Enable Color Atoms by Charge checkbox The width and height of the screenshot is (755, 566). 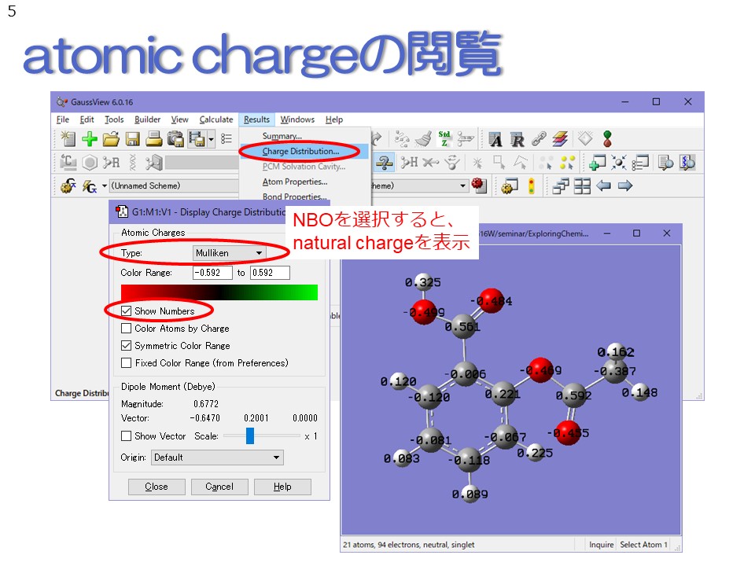point(126,329)
